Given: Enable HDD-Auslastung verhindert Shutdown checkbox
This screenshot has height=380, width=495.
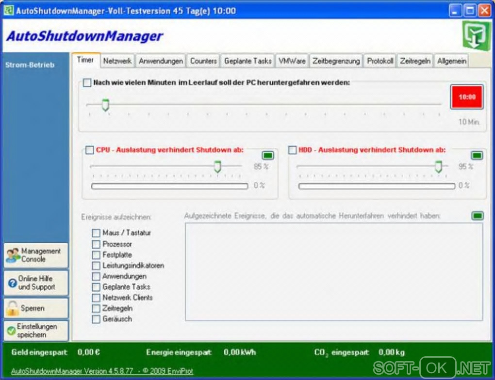Looking at the screenshot, I should (292, 150).
